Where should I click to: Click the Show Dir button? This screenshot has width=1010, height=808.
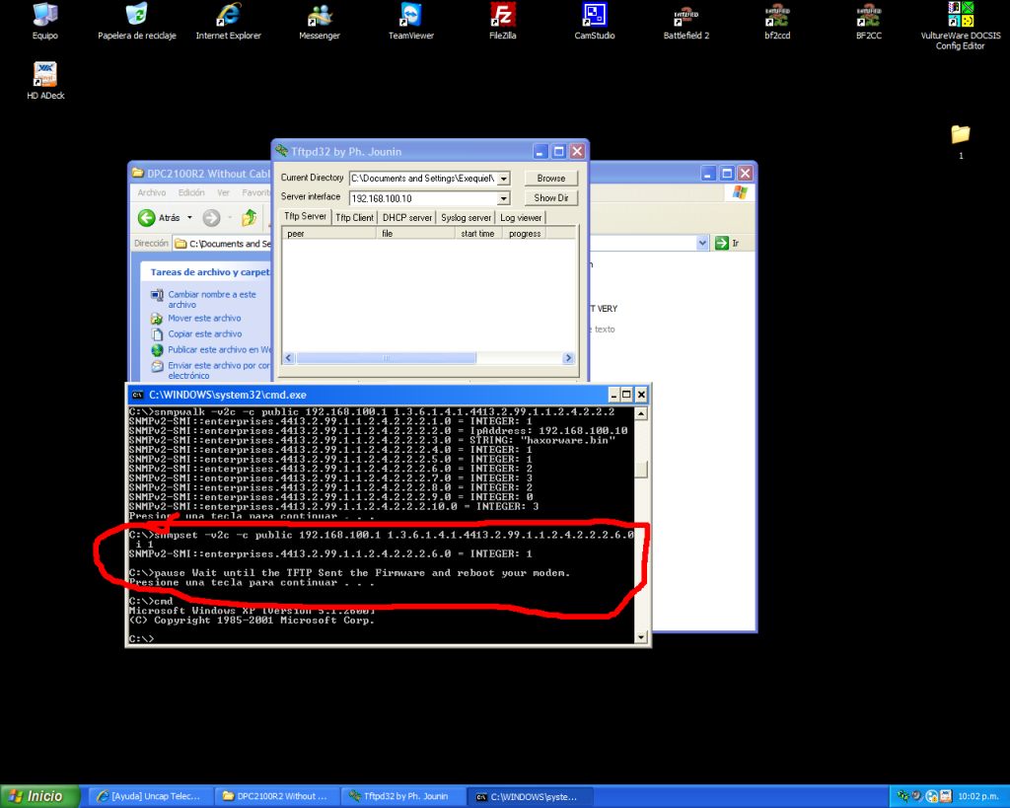tap(550, 198)
